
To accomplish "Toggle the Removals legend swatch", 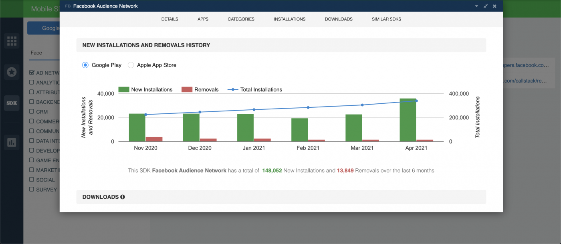I will pyautogui.click(x=187, y=90).
